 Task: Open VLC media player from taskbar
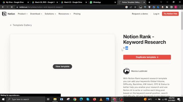coord(101,99)
